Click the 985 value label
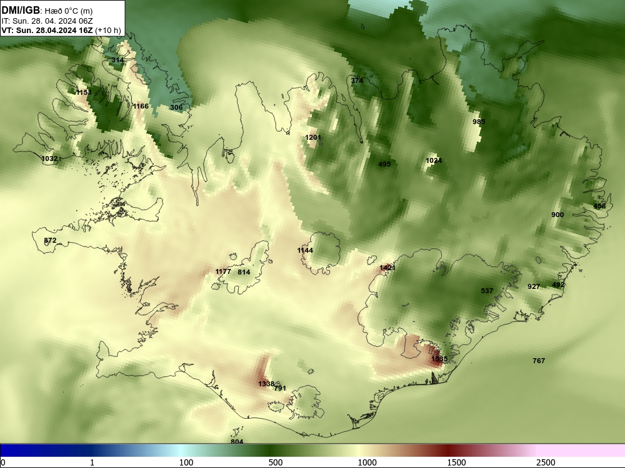The image size is (625, 468). pyautogui.click(x=479, y=122)
